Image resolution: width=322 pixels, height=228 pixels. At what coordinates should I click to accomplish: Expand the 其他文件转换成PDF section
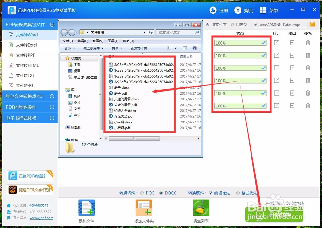pos(52,96)
